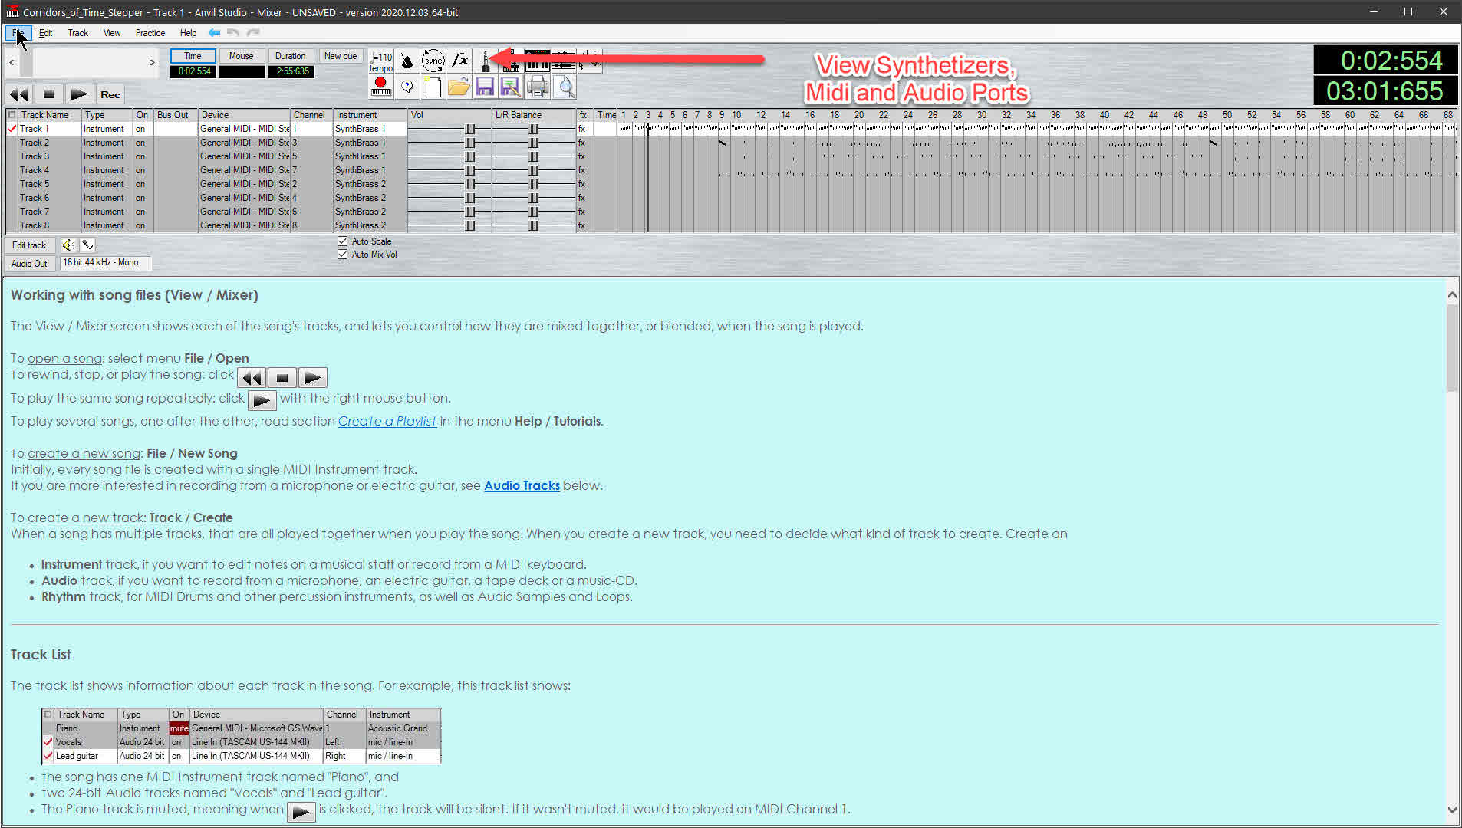The height and width of the screenshot is (828, 1462).
Task: Click Track 4 L/R Balance slider handle
Action: 534,170
